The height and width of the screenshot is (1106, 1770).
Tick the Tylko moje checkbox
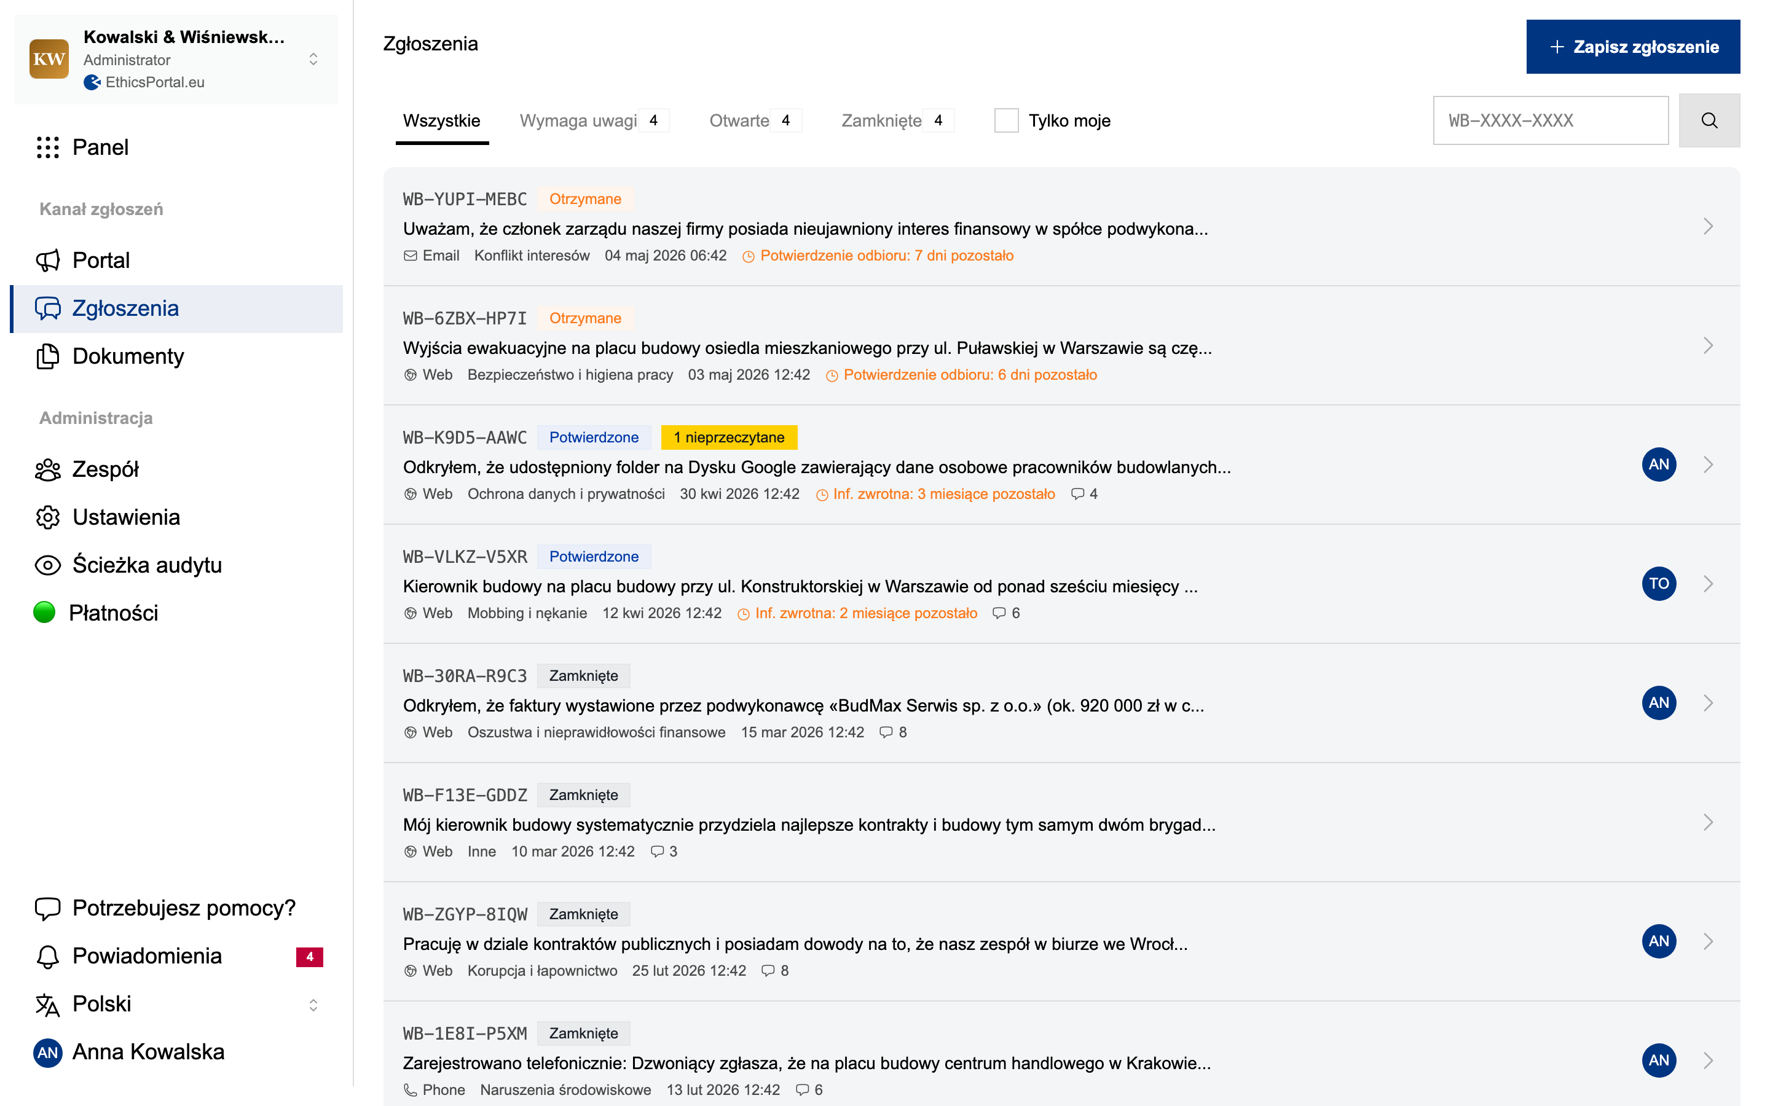coord(1005,120)
